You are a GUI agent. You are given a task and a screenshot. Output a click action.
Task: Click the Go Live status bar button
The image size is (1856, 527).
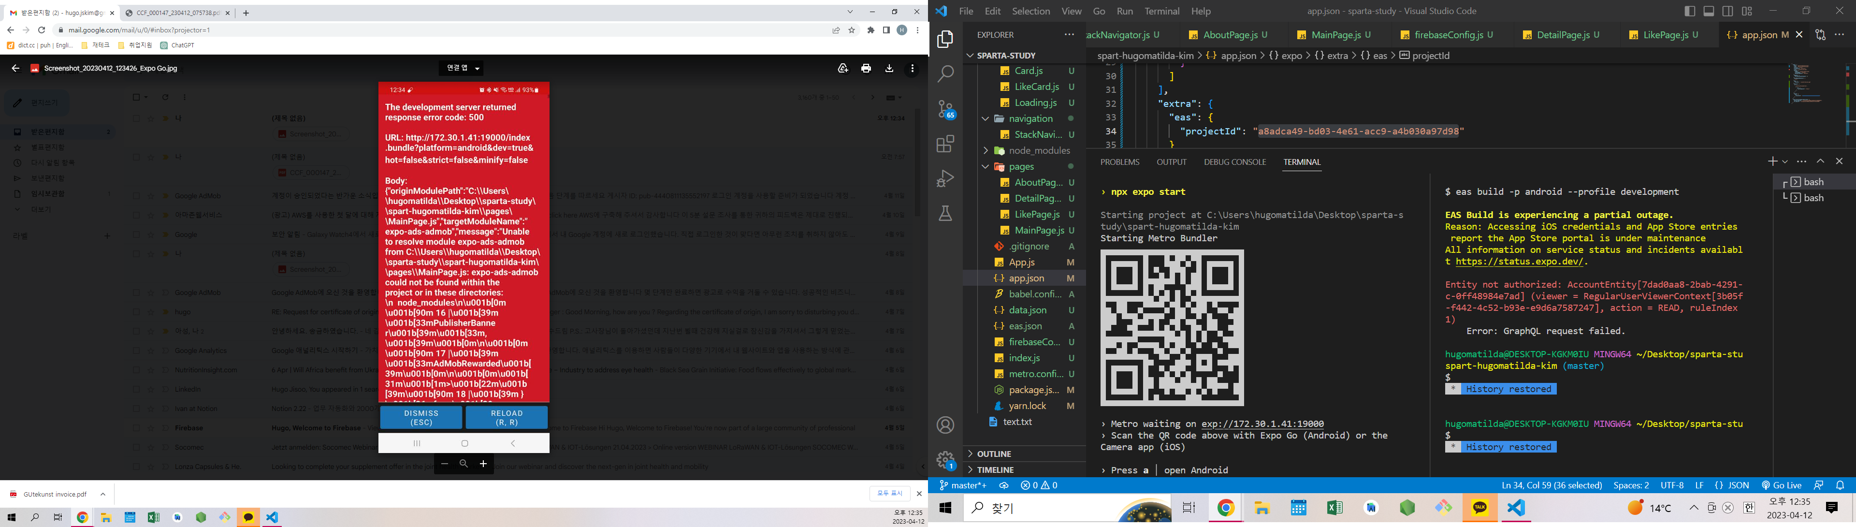pos(1781,485)
